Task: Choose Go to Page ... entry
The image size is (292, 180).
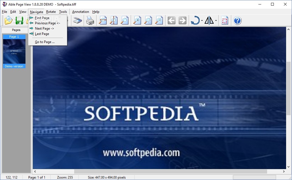Action: (x=48, y=42)
